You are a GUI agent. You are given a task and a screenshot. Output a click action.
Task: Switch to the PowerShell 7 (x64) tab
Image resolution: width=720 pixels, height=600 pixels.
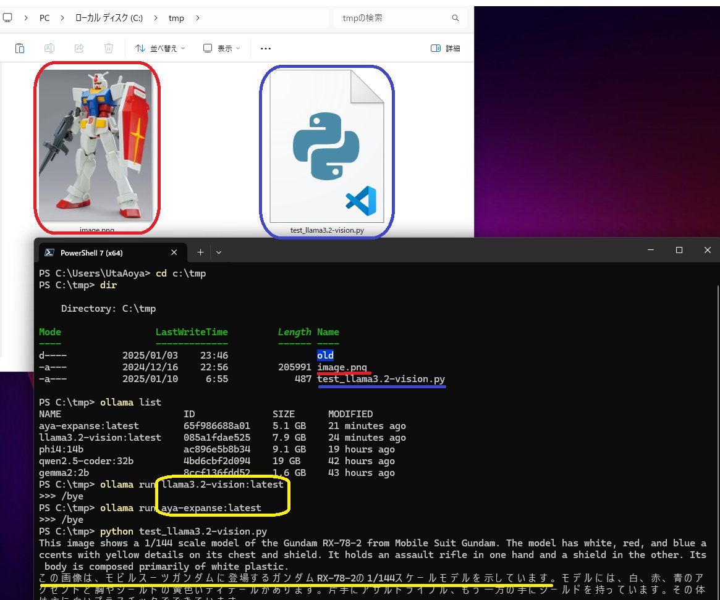111,252
